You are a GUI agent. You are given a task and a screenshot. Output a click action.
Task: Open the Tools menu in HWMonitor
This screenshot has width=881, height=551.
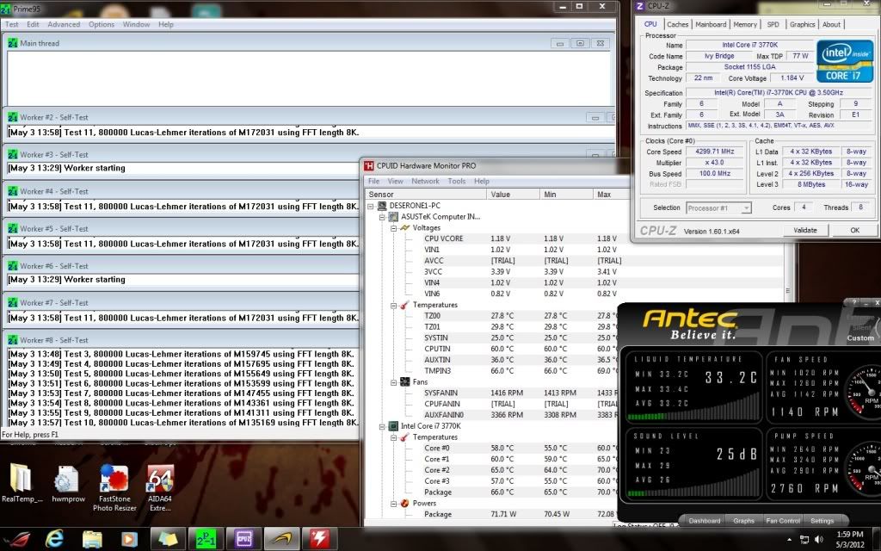(x=456, y=181)
